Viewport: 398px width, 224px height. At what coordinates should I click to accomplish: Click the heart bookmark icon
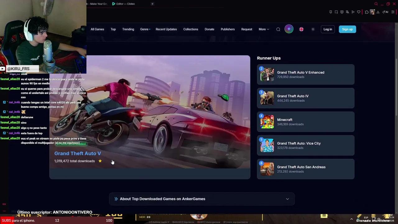point(359,12)
